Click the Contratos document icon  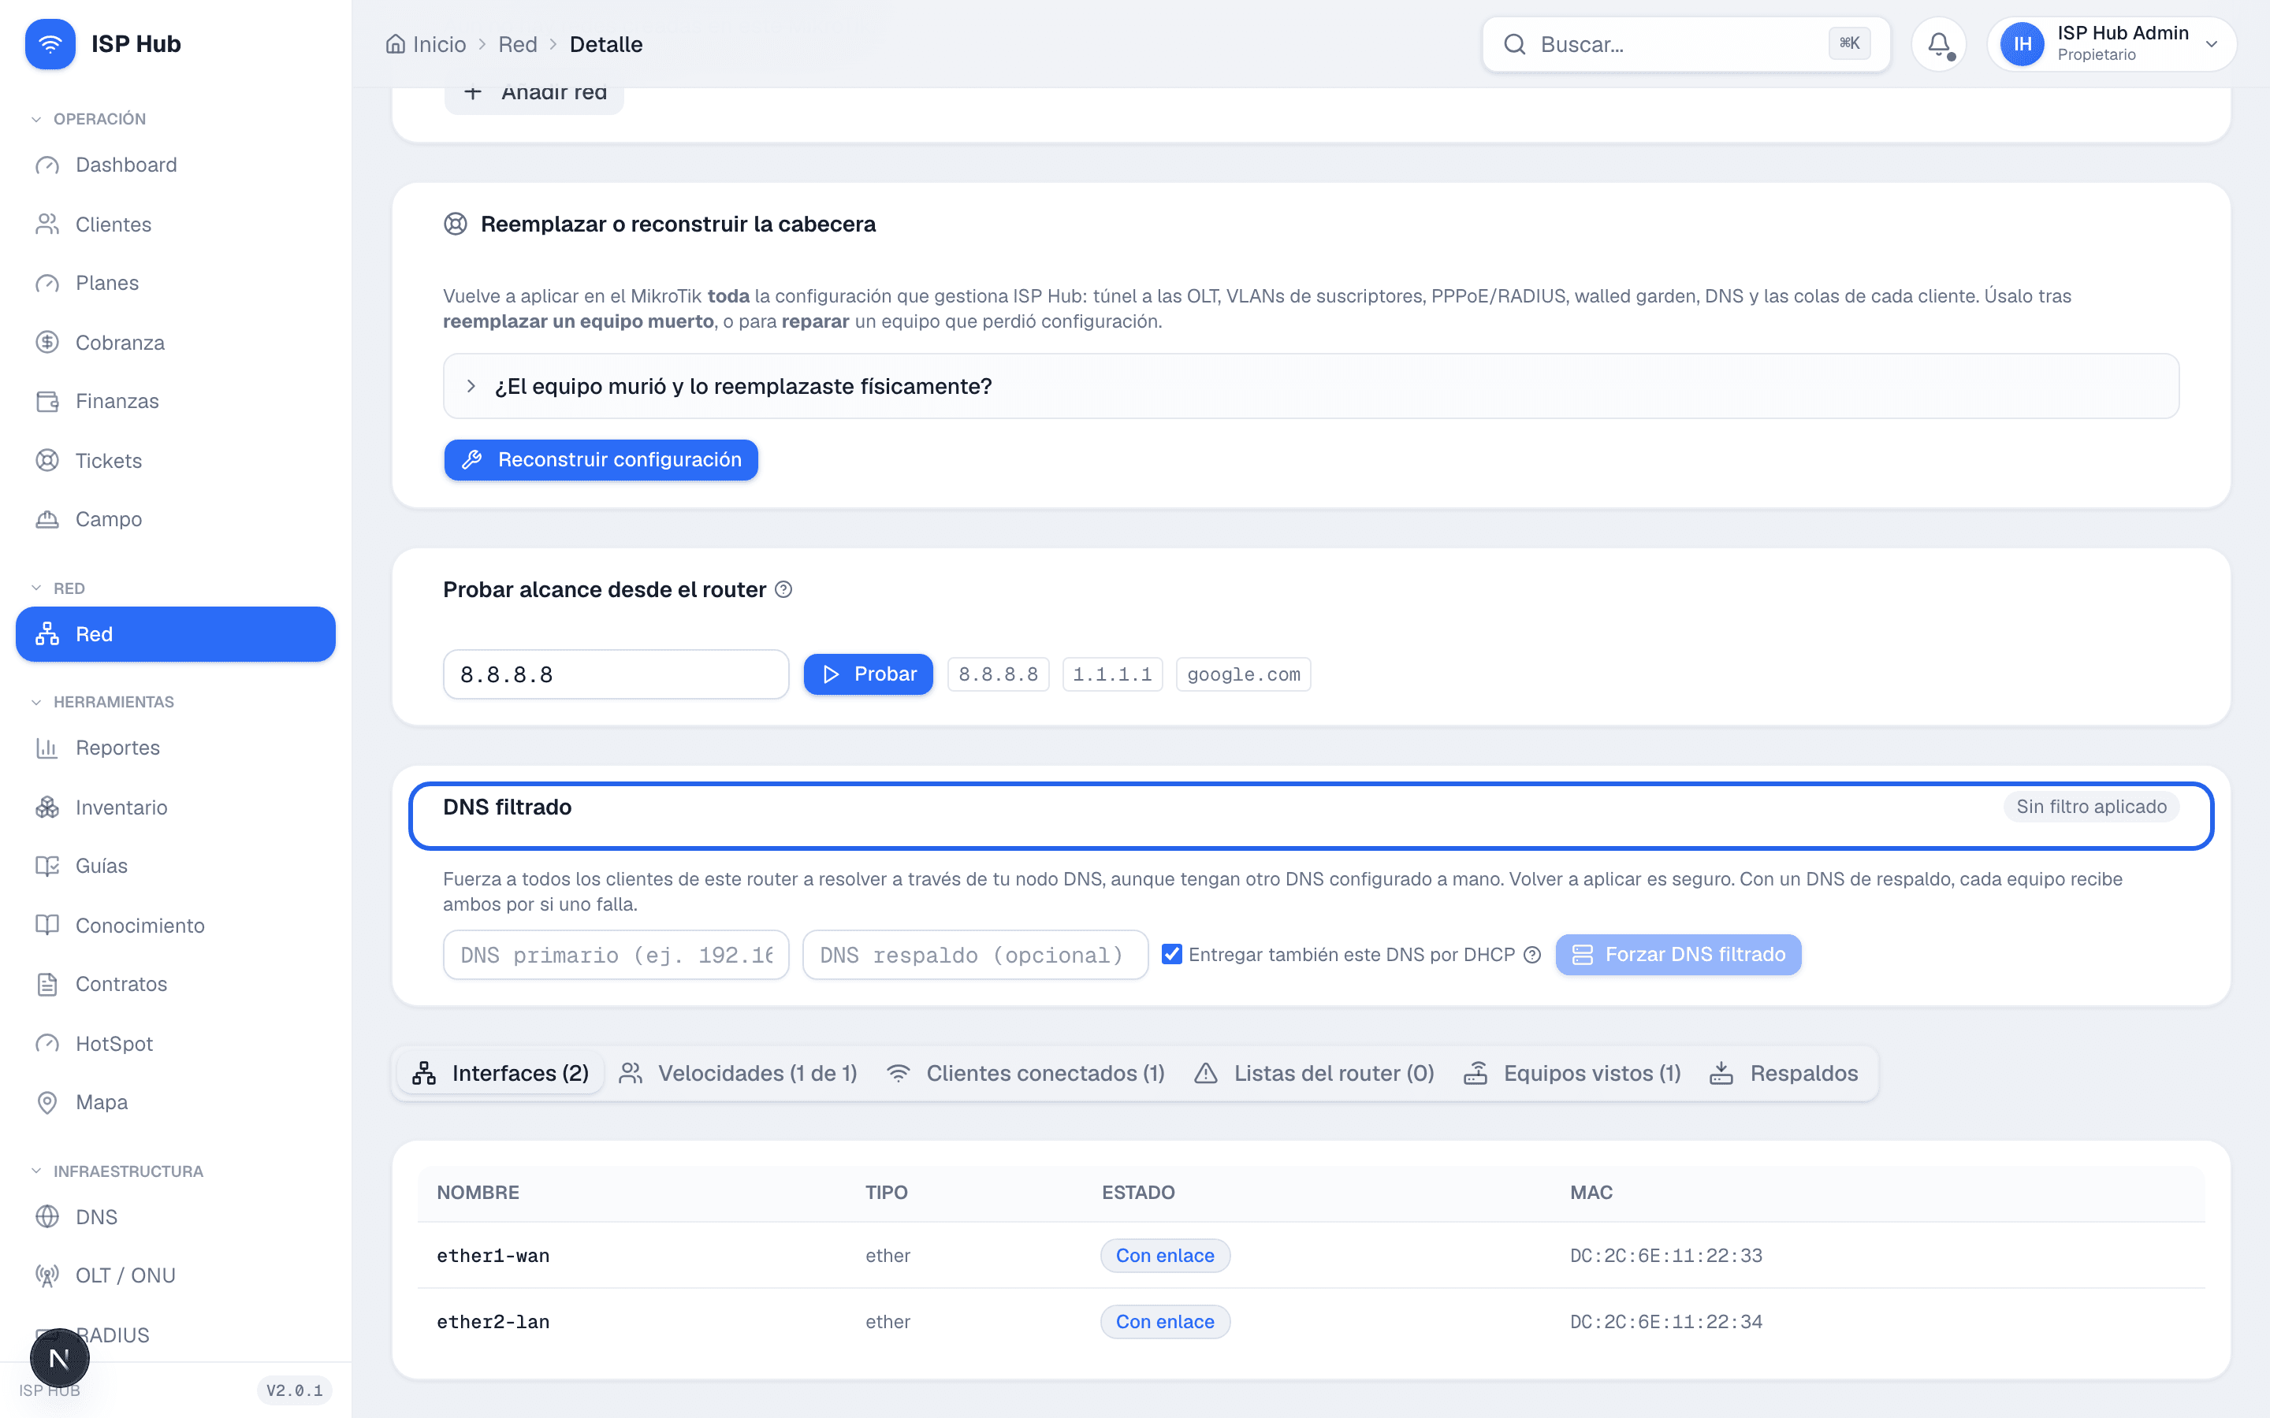coord(47,984)
